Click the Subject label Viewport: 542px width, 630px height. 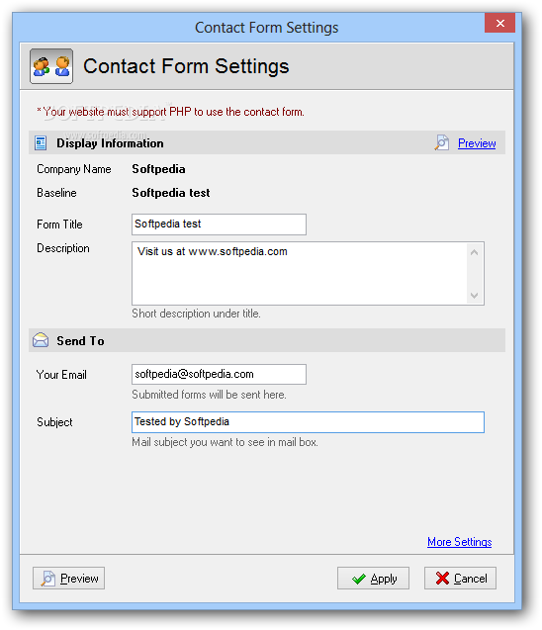click(54, 422)
